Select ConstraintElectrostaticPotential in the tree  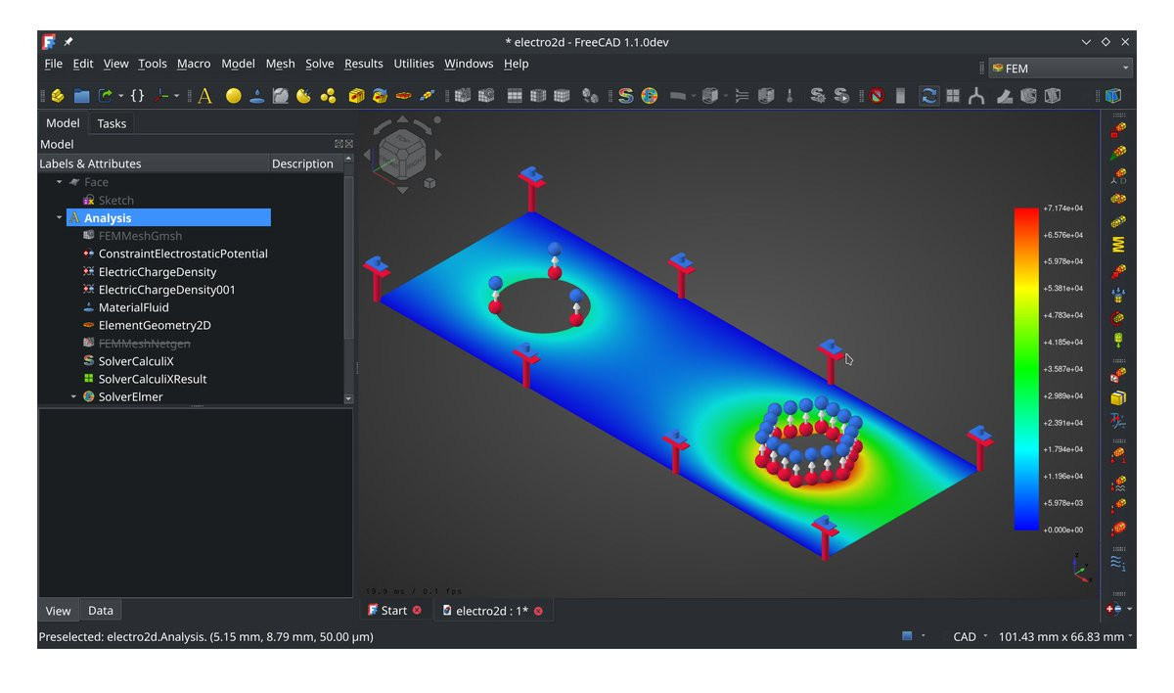[182, 254]
